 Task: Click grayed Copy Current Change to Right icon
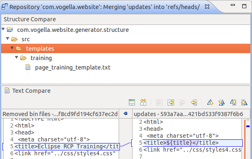click(x=182, y=103)
